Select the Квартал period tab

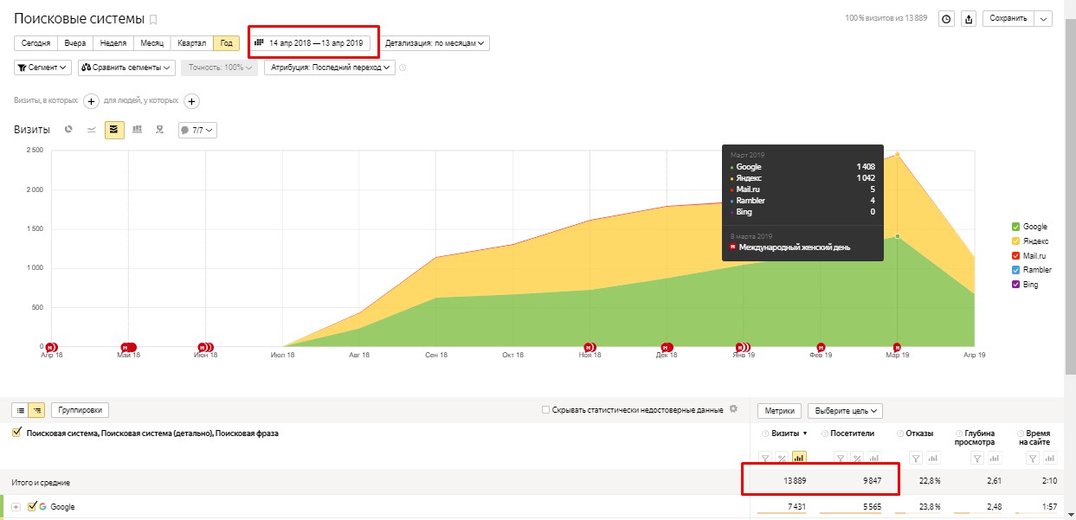point(190,42)
